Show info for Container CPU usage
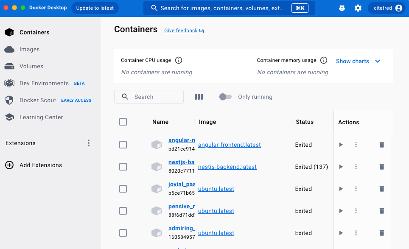 click(x=179, y=60)
